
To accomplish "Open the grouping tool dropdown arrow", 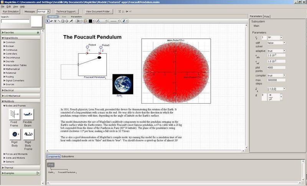I will pyautogui.click(x=81, y=21).
